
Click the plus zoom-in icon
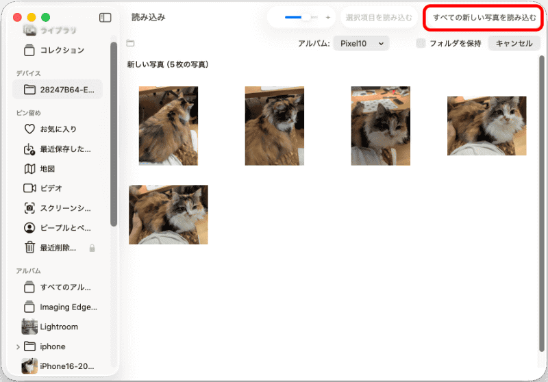point(328,18)
